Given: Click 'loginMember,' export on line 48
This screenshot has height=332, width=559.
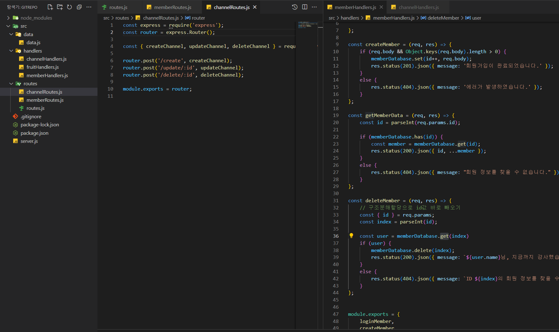Looking at the screenshot, I should coord(377,321).
